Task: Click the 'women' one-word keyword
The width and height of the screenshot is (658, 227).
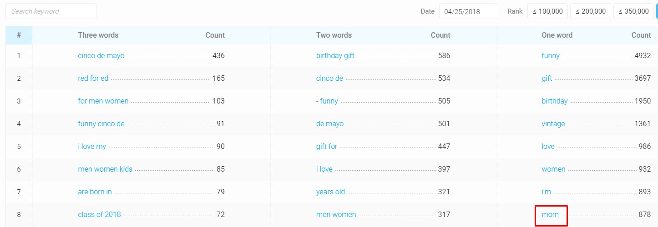Action: pyautogui.click(x=553, y=169)
